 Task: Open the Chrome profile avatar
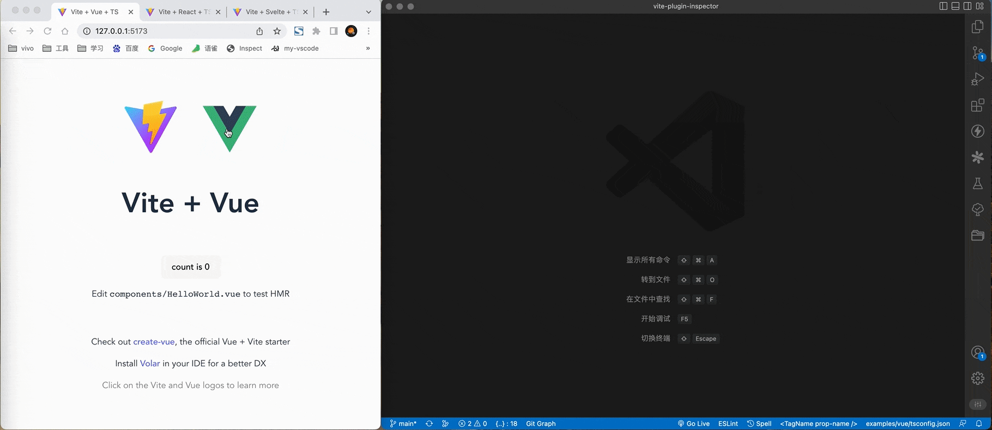[x=352, y=31]
